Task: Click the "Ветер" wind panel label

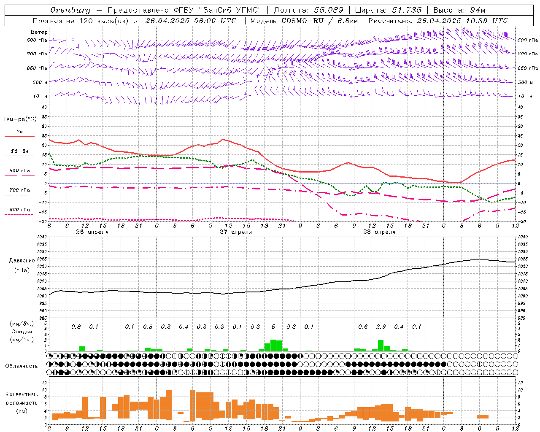Action: click(x=39, y=32)
